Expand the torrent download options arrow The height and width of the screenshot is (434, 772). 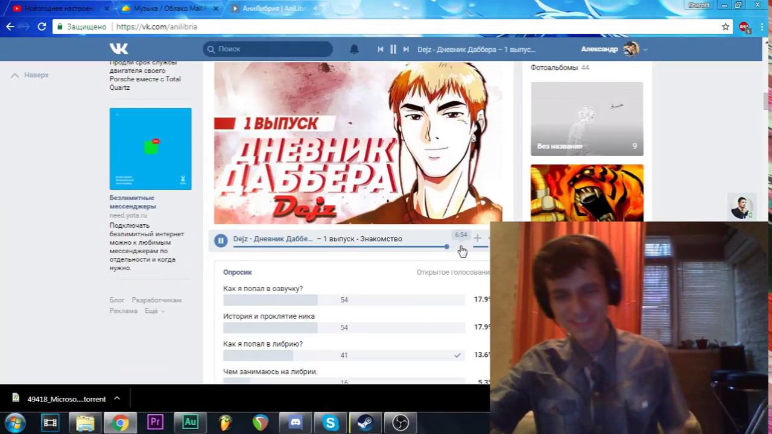click(x=117, y=398)
